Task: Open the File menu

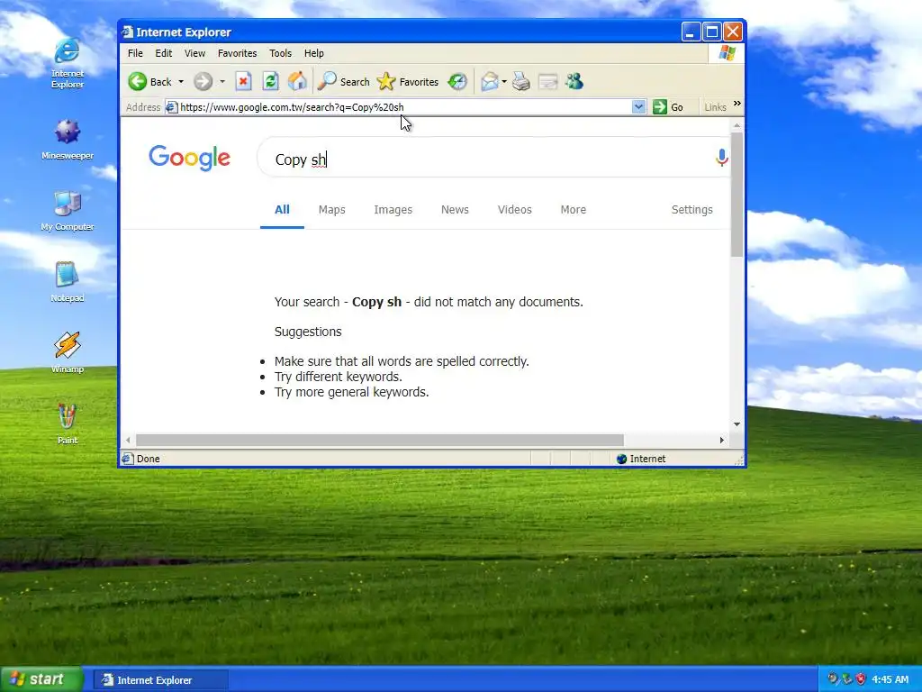Action: tap(135, 53)
